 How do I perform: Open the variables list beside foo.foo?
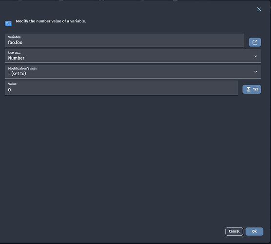point(255,42)
